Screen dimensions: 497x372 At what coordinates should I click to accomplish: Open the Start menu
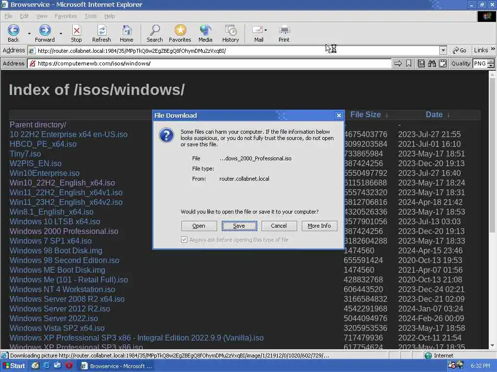(x=14, y=366)
